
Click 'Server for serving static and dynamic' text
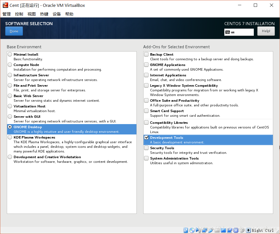pos(57,100)
